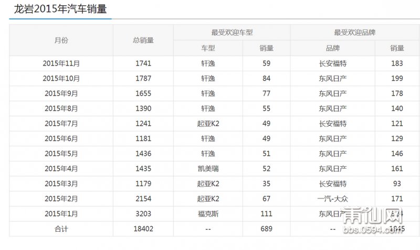Select the 2015年1月 month cell
The image size is (420, 250).
(x=61, y=214)
